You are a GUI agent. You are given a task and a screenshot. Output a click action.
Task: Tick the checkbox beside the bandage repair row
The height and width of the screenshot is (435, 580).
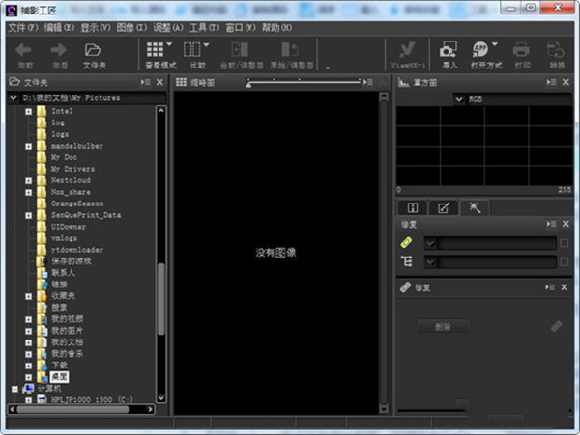tap(565, 243)
